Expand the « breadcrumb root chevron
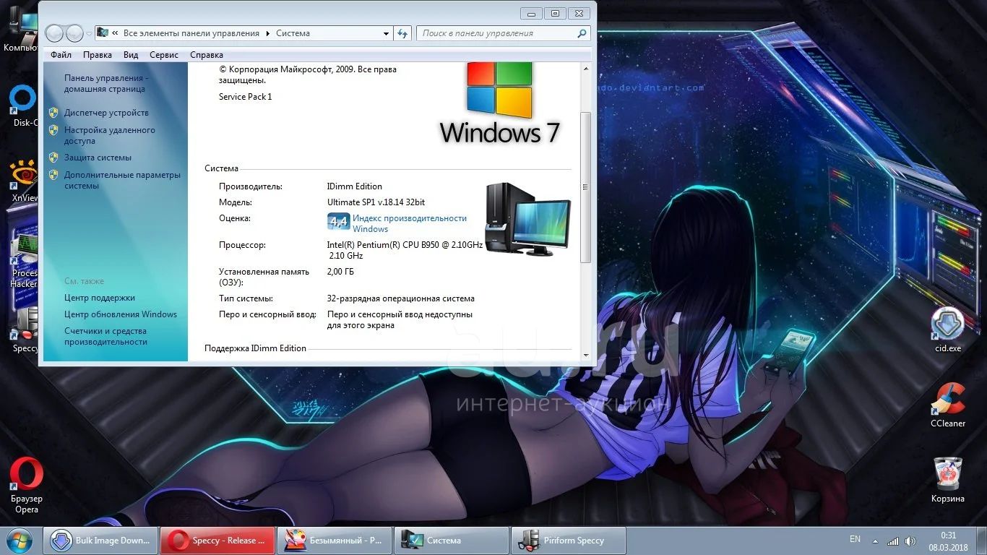Screen dimensions: 987x555 (115, 33)
